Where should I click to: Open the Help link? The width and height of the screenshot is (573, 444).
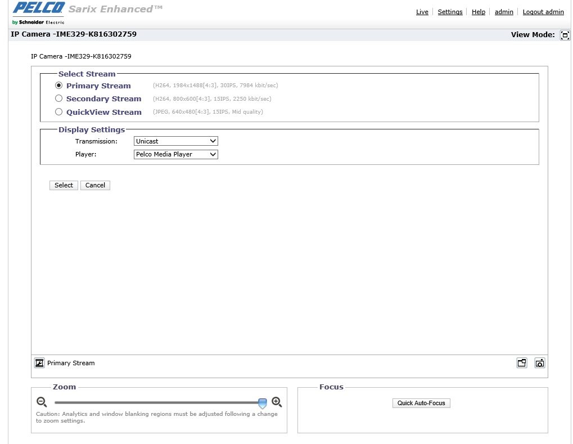[x=479, y=12]
